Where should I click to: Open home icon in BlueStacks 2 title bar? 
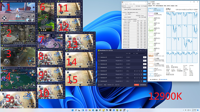coord(19,1)
